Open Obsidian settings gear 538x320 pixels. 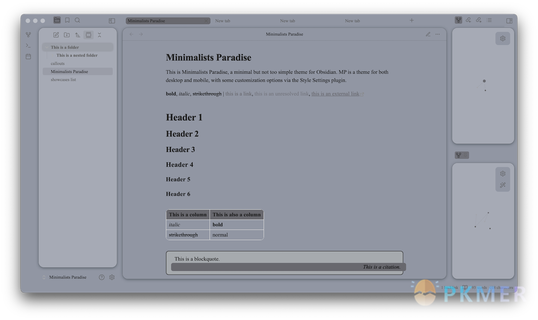(112, 277)
